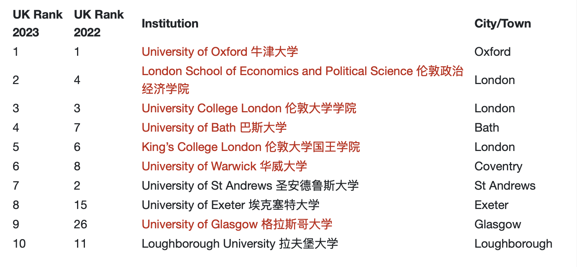Click the Institution column header

[x=170, y=23]
